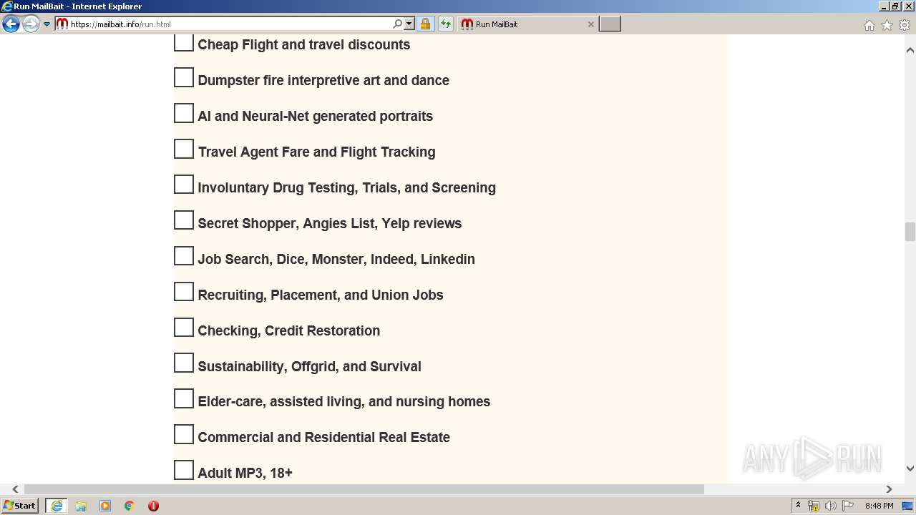The image size is (916, 515).
Task: Check Sustainability, Offgrid, and Survival
Action: coord(184,363)
